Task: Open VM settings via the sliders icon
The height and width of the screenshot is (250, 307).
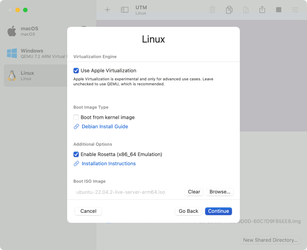Action: tap(295, 10)
